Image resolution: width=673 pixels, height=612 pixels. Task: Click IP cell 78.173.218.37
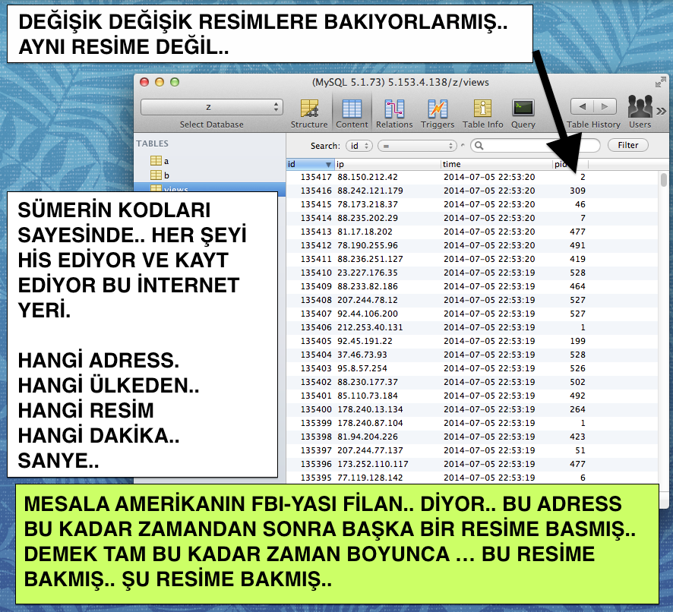(368, 204)
